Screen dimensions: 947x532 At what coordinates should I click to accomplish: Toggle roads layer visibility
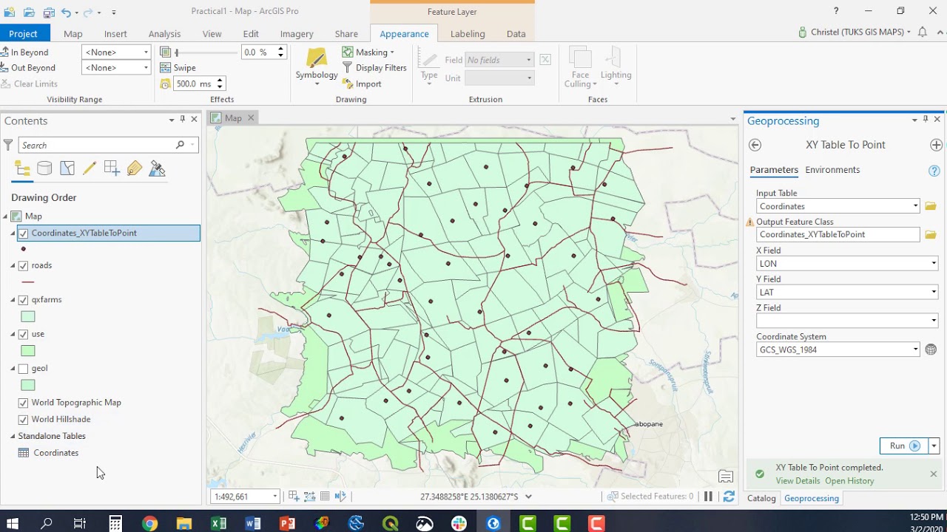click(23, 266)
